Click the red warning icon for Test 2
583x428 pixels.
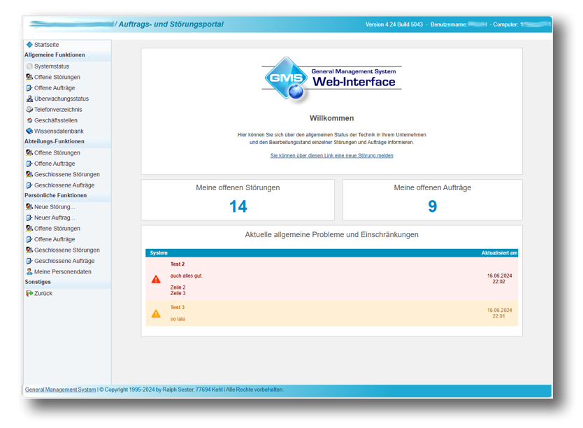(x=156, y=279)
